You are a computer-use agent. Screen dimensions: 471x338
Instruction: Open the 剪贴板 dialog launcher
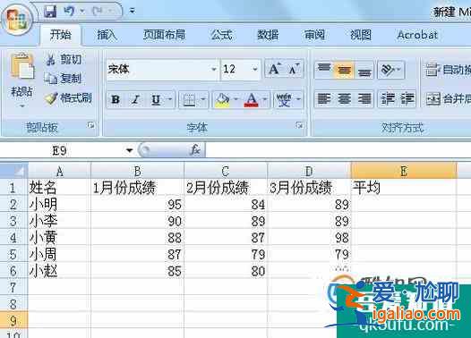tap(91, 125)
